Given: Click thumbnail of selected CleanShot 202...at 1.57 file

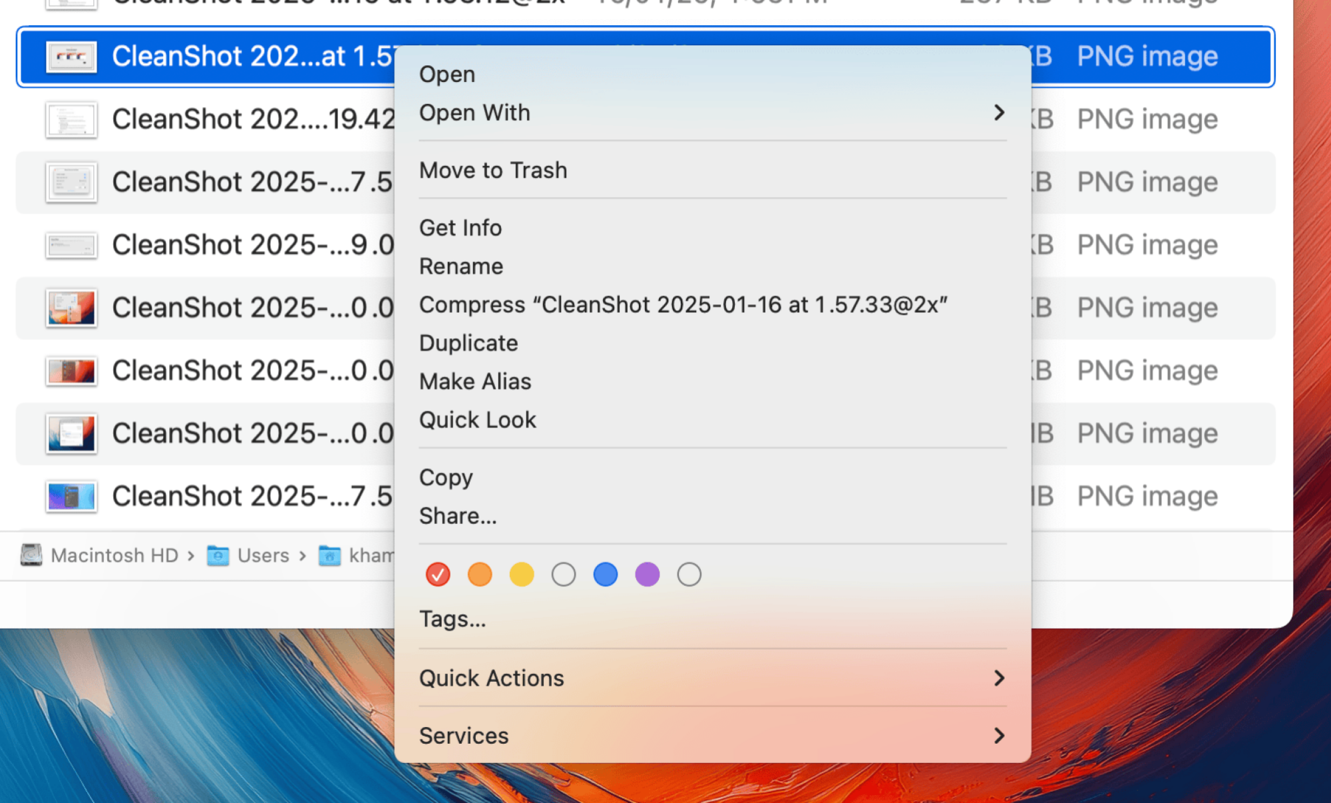Looking at the screenshot, I should tap(71, 57).
